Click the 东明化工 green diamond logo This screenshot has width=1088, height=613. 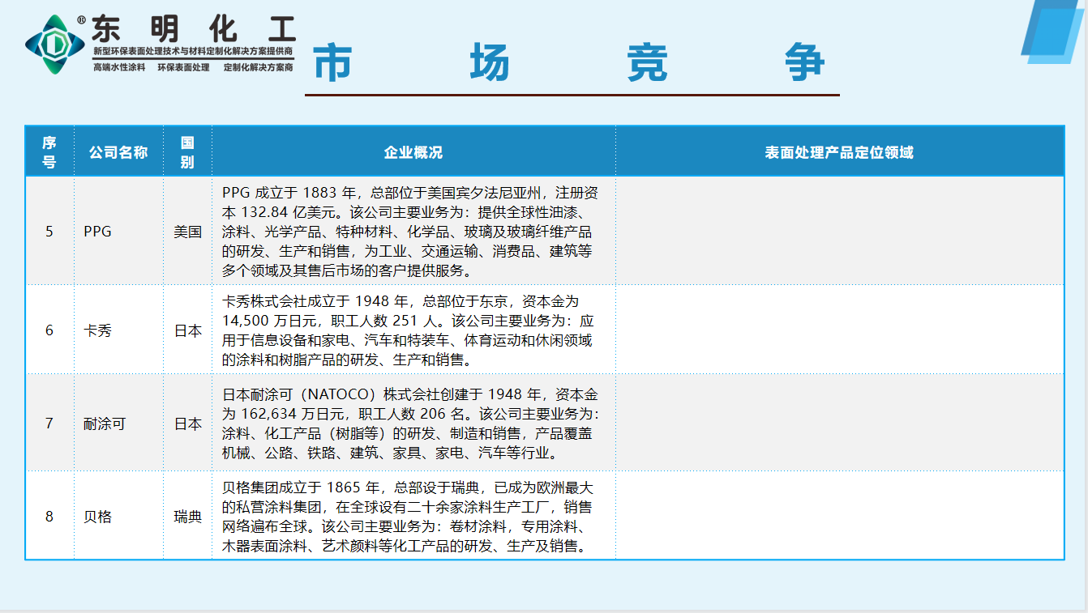[54, 45]
